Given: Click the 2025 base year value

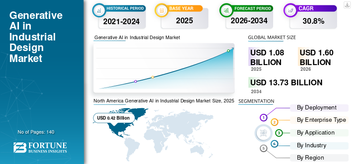Looking at the screenshot, I should 184,21.
